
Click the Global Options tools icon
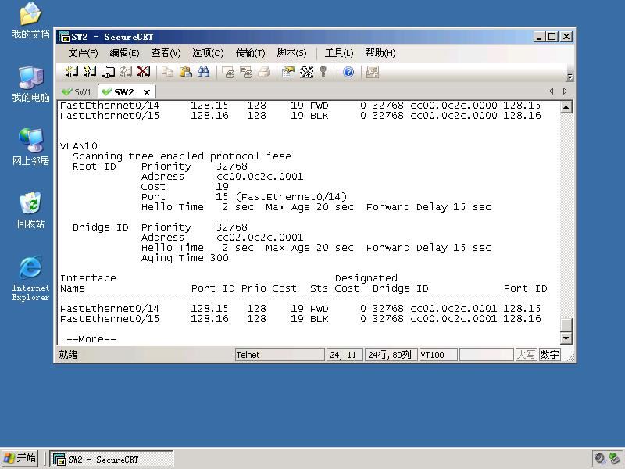coord(306,72)
